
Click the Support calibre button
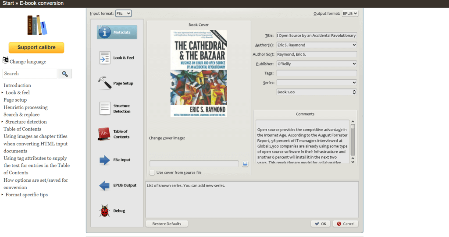[x=36, y=47]
